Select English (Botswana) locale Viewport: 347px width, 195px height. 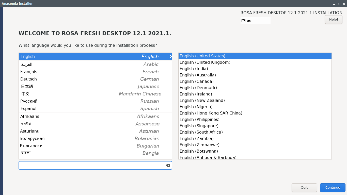pos(255,151)
